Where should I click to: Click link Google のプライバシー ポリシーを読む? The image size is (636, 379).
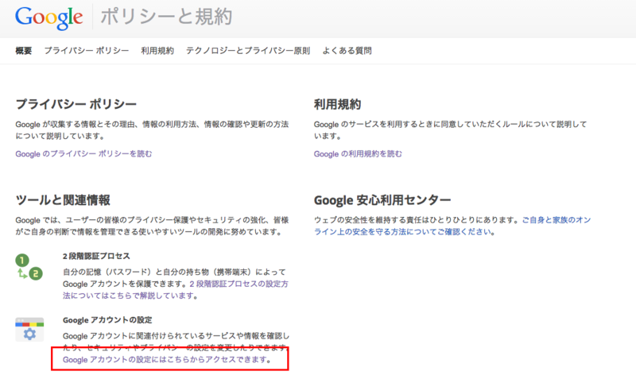[83, 153]
